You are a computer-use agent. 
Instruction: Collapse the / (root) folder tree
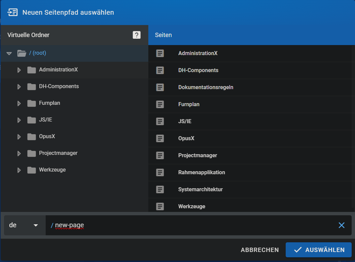9,53
